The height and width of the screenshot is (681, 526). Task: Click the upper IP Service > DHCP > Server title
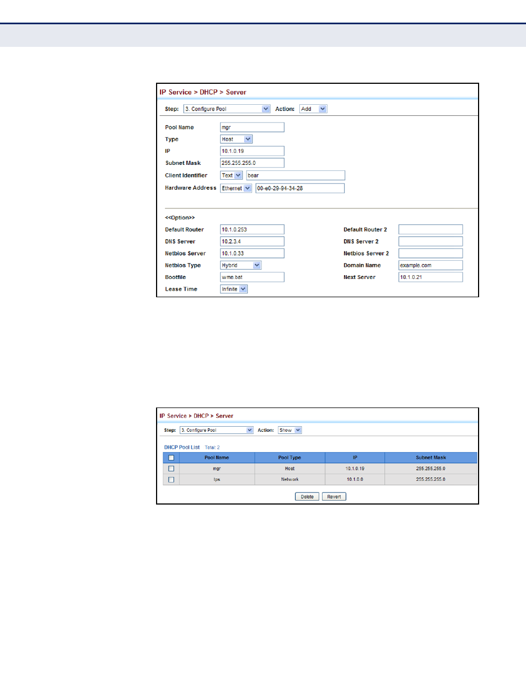pos(203,92)
